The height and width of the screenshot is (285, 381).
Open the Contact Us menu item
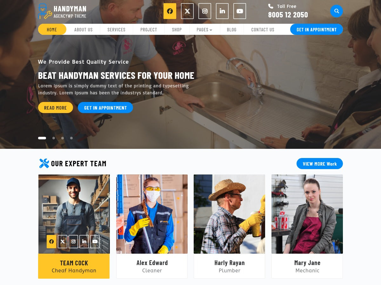(x=263, y=29)
